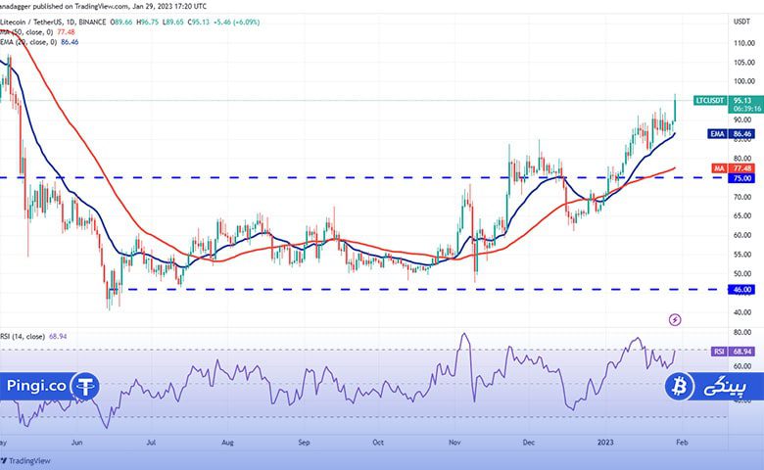Click the purple lightning bolt event icon

675,319
